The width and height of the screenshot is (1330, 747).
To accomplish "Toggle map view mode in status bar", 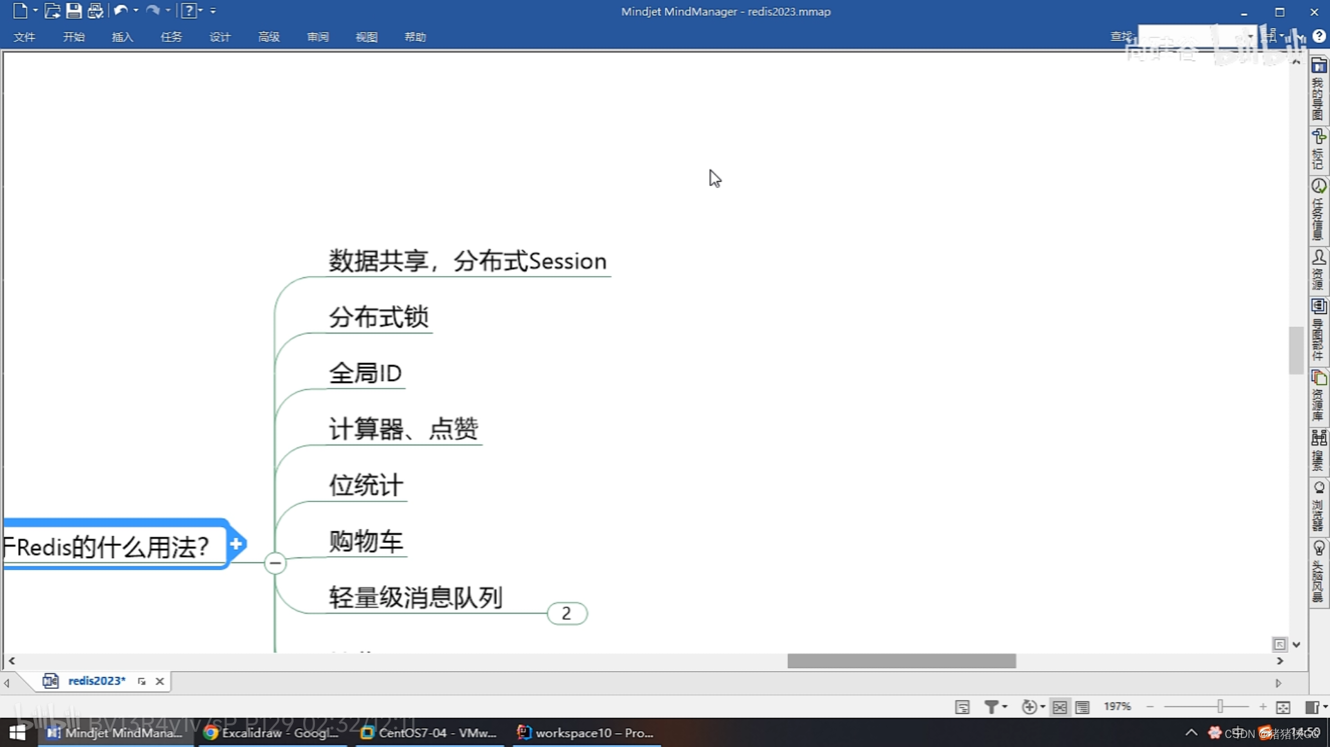I will 1060,707.
